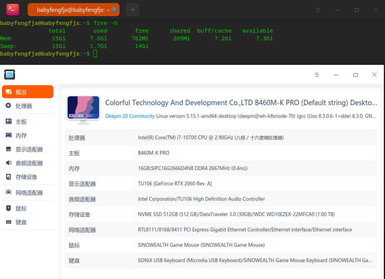Click the 16GB SIPC16G2666D4N8 DDR4 memory value

(x=192, y=168)
